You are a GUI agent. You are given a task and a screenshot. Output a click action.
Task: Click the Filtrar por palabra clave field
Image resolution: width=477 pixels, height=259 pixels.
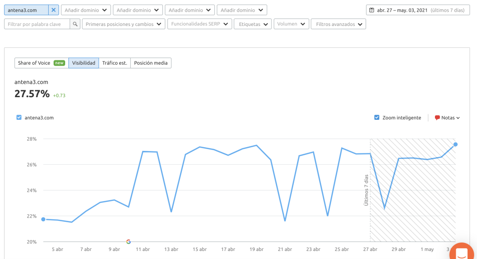pyautogui.click(x=37, y=24)
